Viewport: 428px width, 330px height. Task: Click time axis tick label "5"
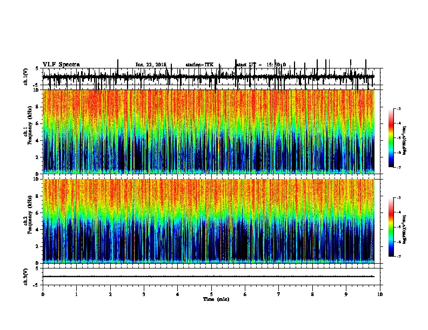[x=211, y=294]
